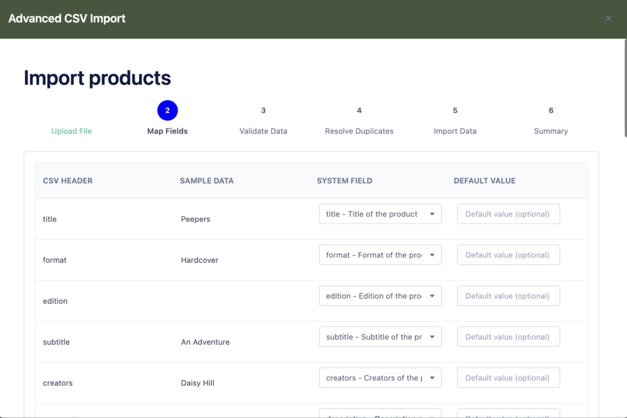Open the Import Data step
Image resolution: width=627 pixels, height=418 pixels.
[455, 131]
